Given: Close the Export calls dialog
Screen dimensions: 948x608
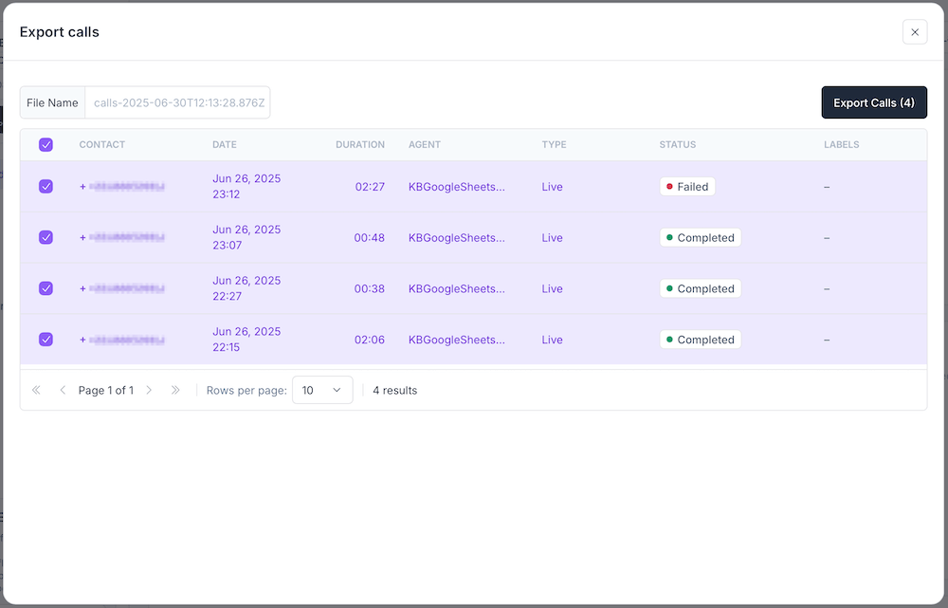Looking at the screenshot, I should tap(914, 32).
